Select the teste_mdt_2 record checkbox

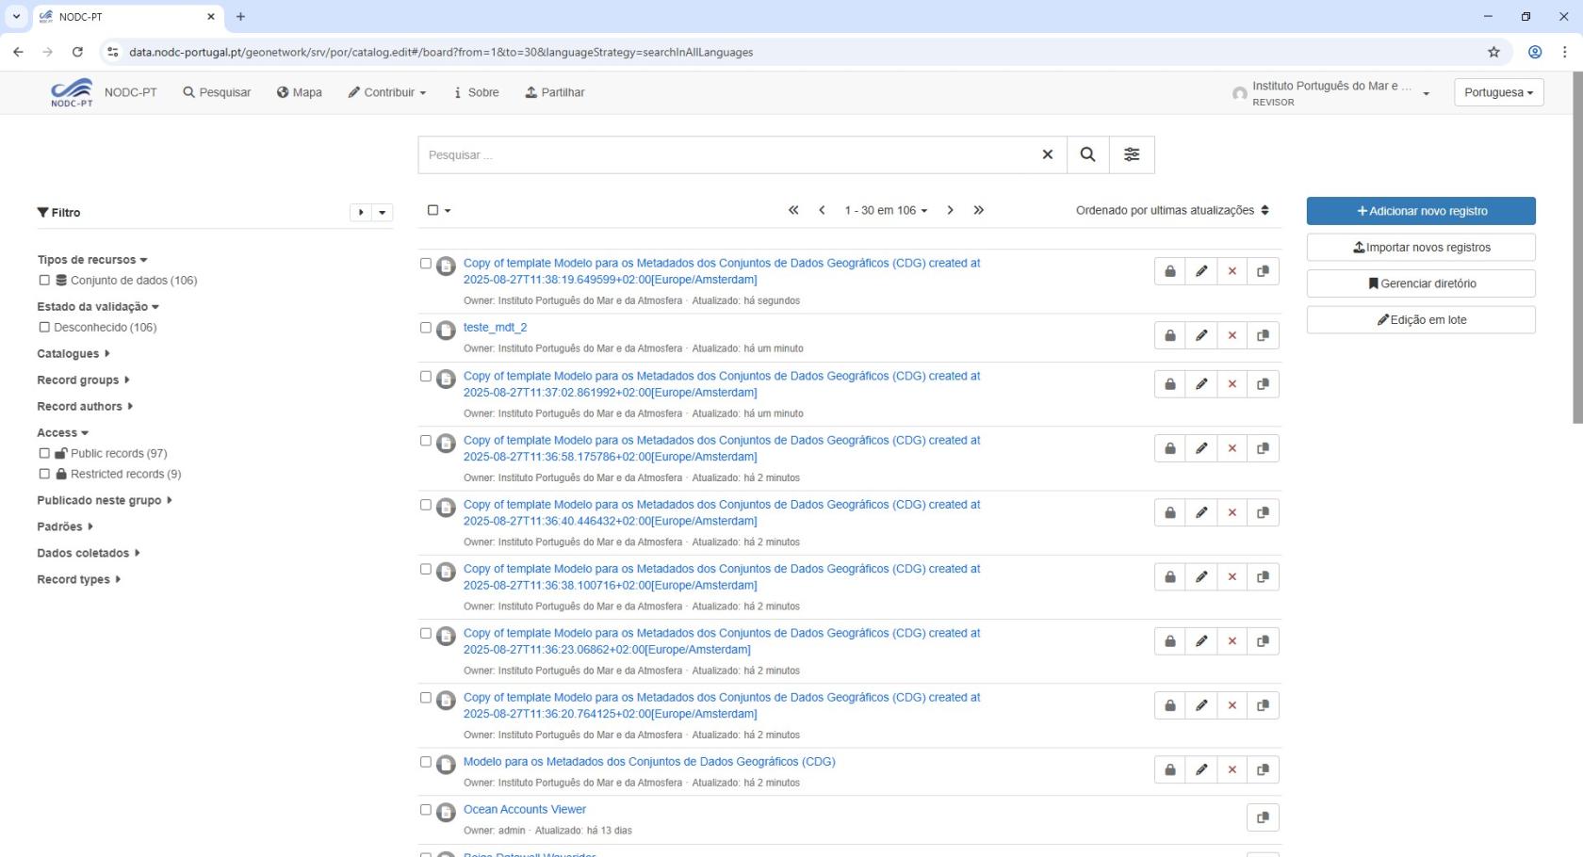(426, 328)
